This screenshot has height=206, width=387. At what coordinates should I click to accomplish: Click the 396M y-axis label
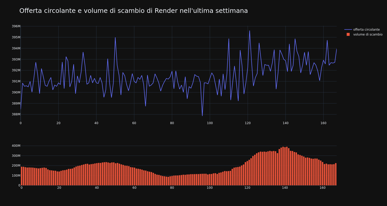tap(16, 26)
